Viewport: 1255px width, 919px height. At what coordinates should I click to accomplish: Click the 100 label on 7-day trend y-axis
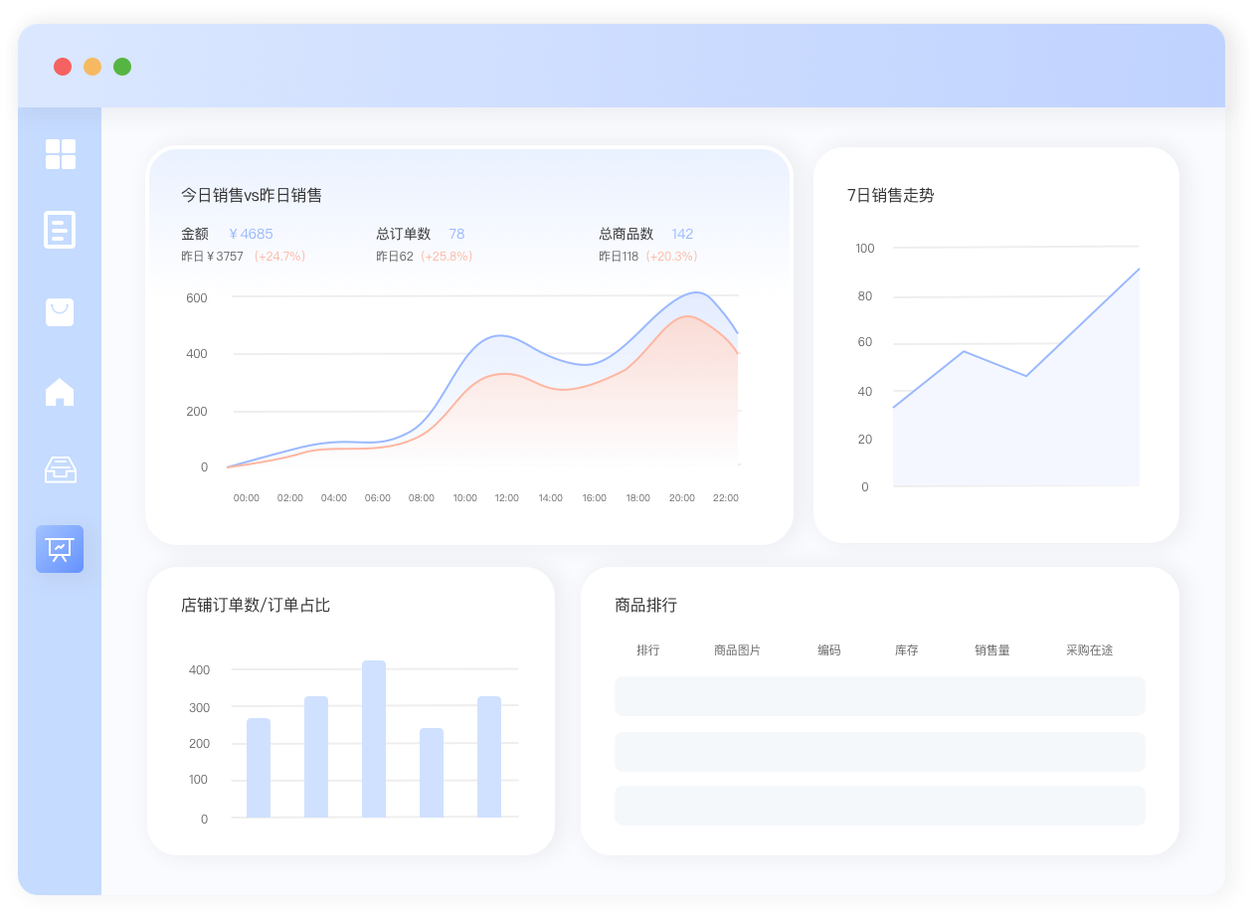pyautogui.click(x=865, y=249)
